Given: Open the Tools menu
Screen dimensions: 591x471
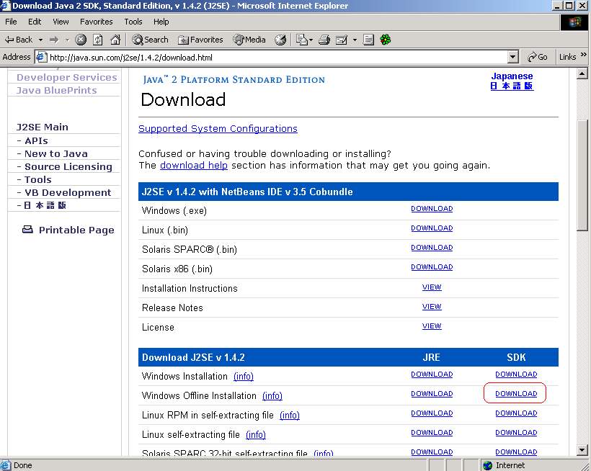Looking at the screenshot, I should pos(133,22).
